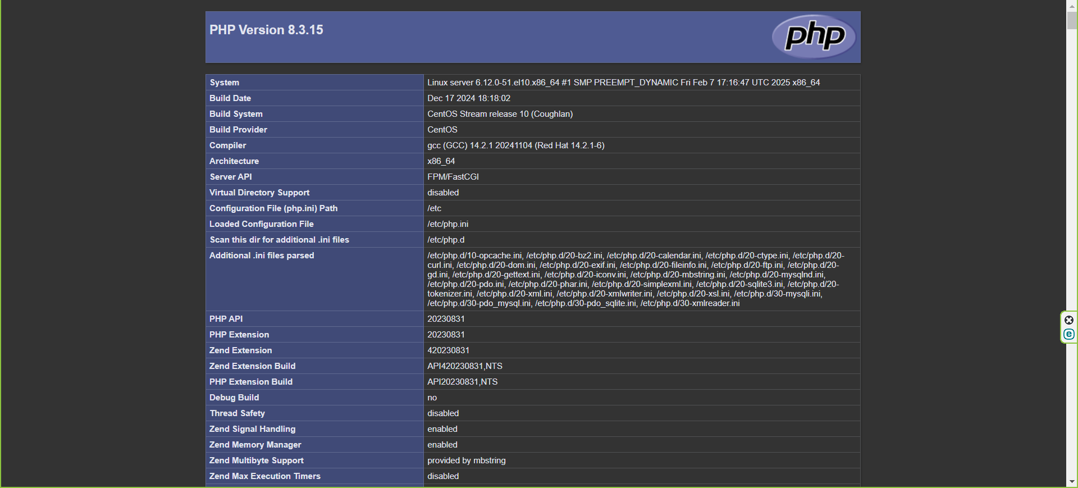Click '20230831' in the PHP Extension row

(x=446, y=335)
